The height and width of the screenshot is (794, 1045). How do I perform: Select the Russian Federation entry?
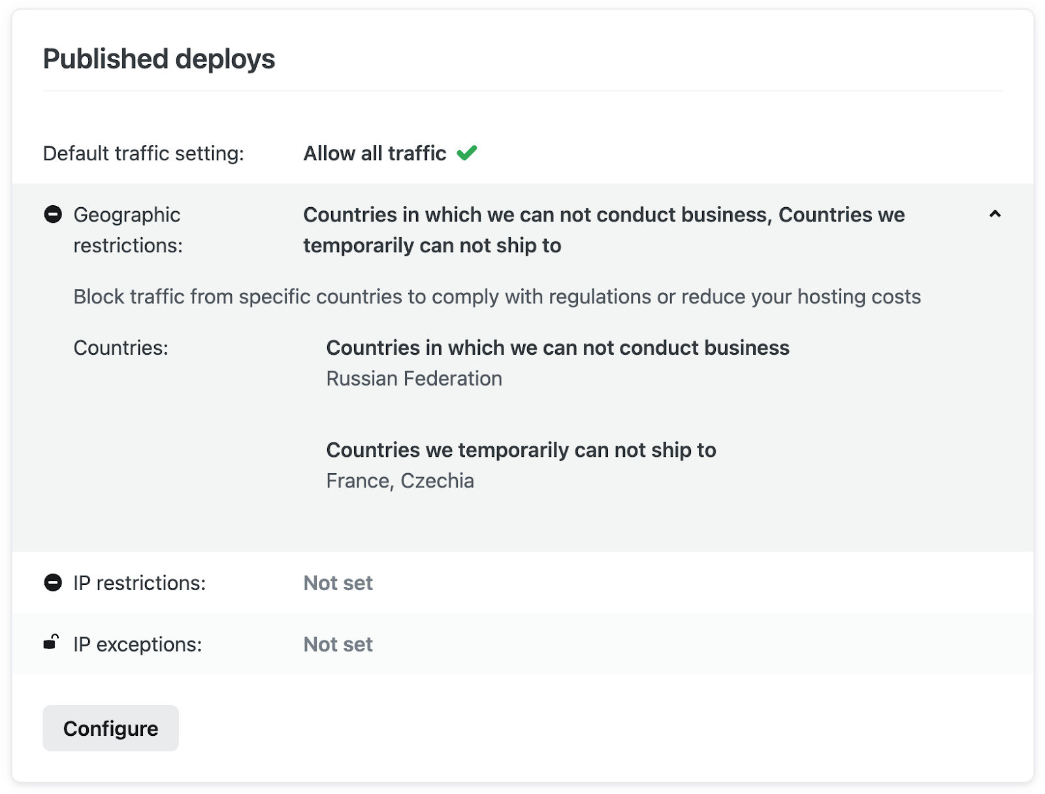coord(414,378)
